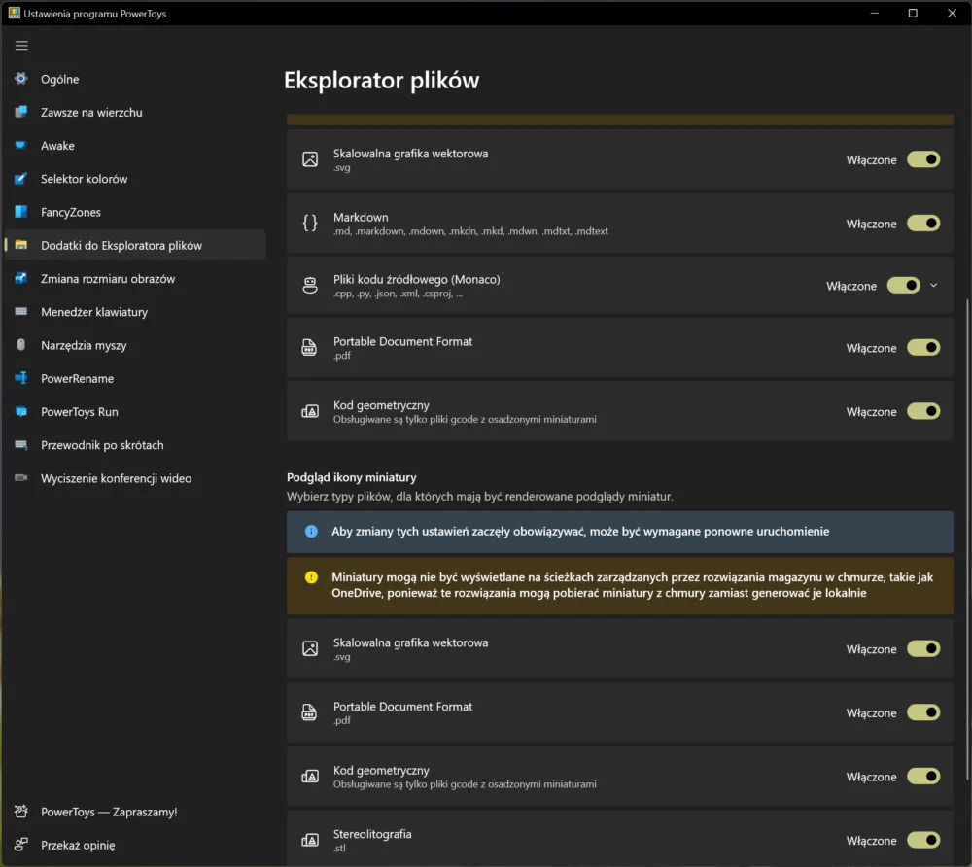Click the thumbnail section PDF icon

(x=309, y=712)
